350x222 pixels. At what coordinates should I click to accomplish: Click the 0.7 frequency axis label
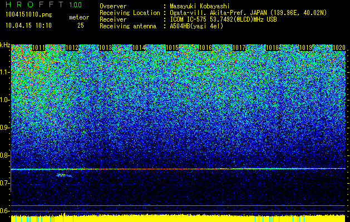coord(4,183)
